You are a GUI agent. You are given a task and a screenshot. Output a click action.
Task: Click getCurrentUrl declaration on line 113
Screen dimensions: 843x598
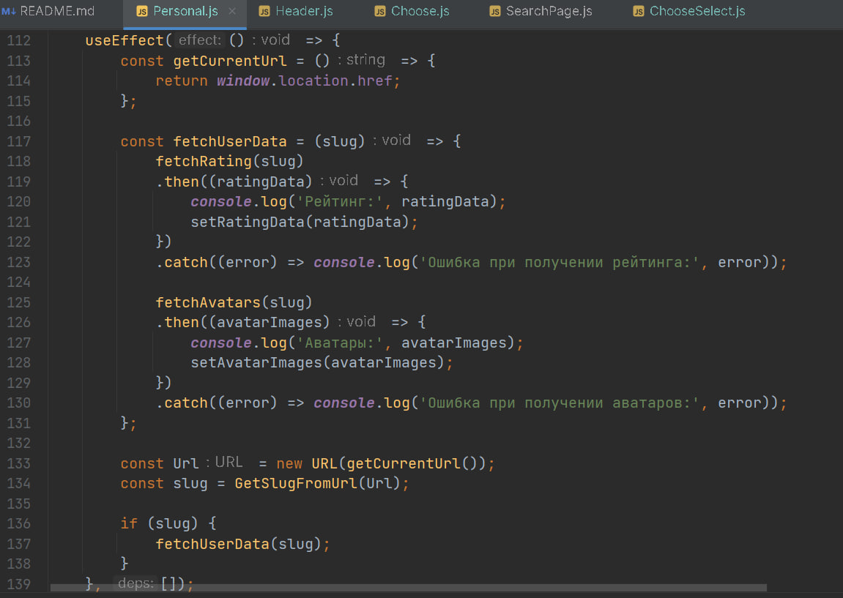(x=229, y=61)
